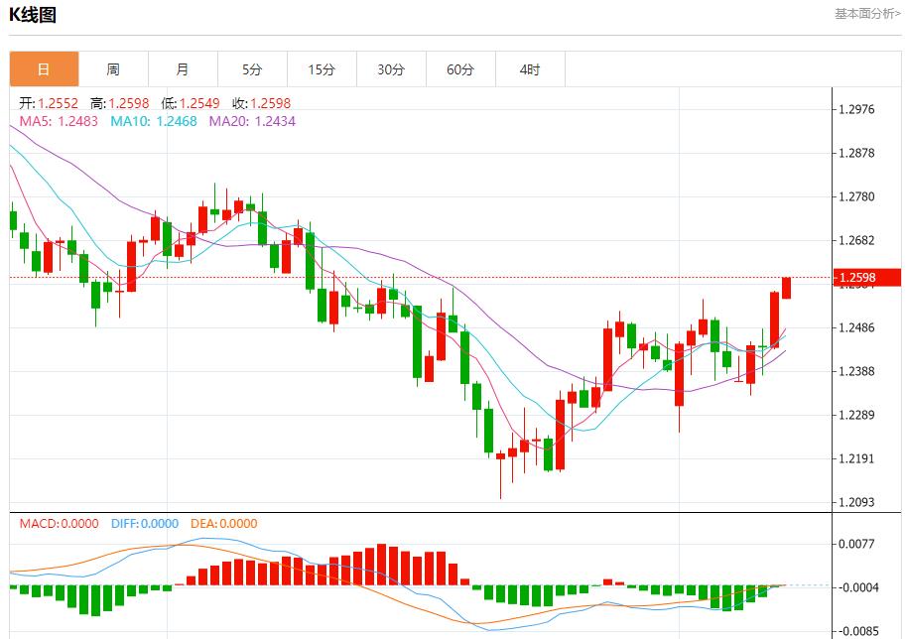Select the 15分 interval tab
The image size is (906, 639).
pyautogui.click(x=322, y=69)
